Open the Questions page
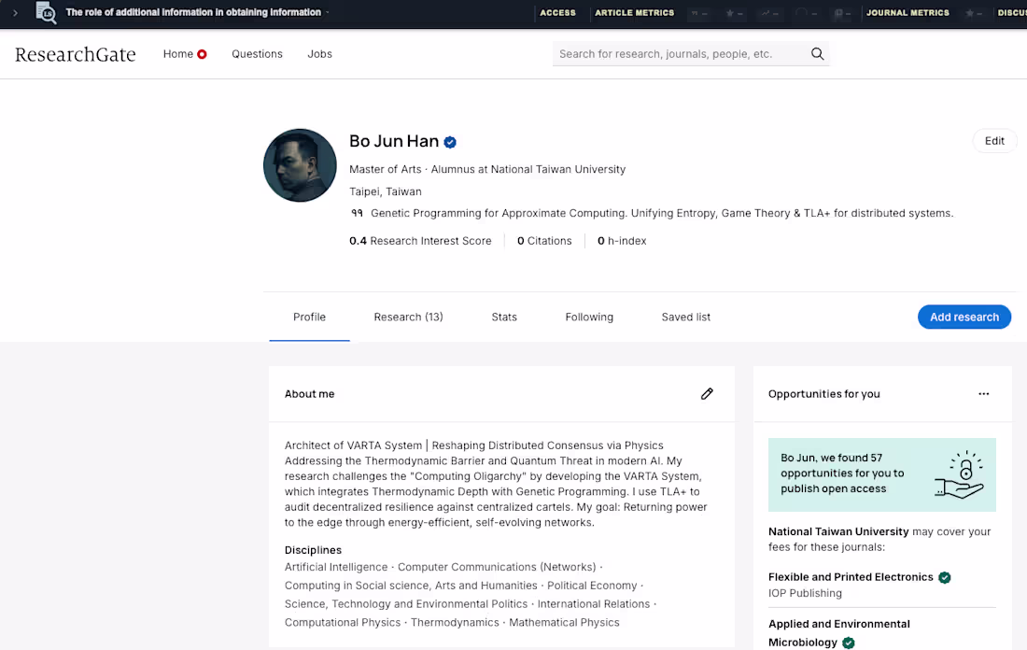Image resolution: width=1027 pixels, height=650 pixels. 257,54
